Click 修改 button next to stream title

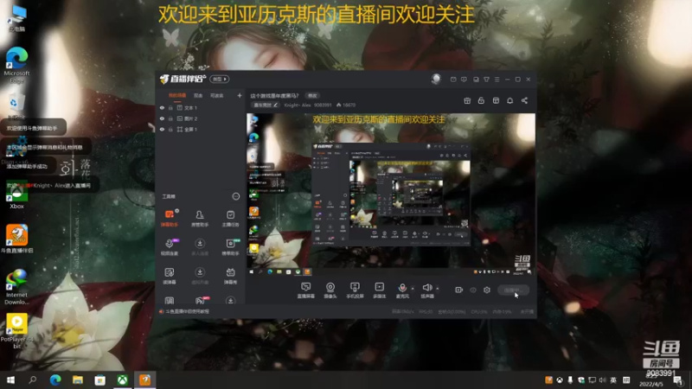pyautogui.click(x=312, y=96)
